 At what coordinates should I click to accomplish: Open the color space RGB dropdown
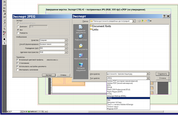(66, 52)
